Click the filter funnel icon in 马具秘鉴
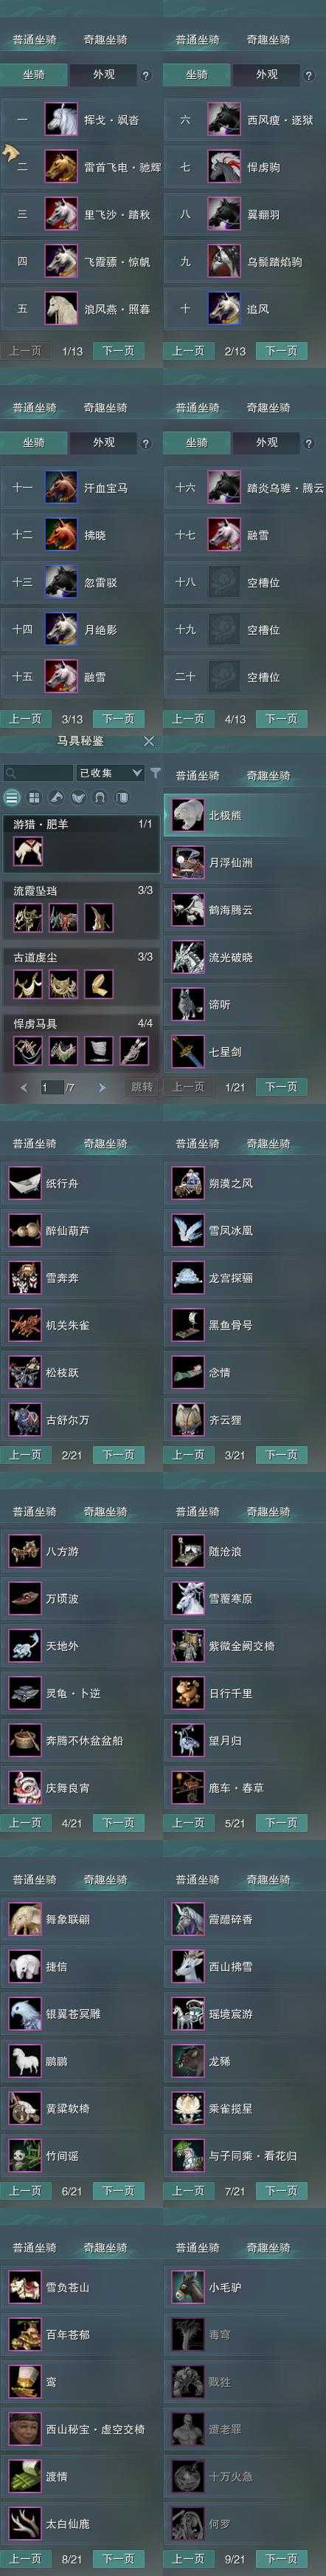326x2576 pixels. click(156, 772)
